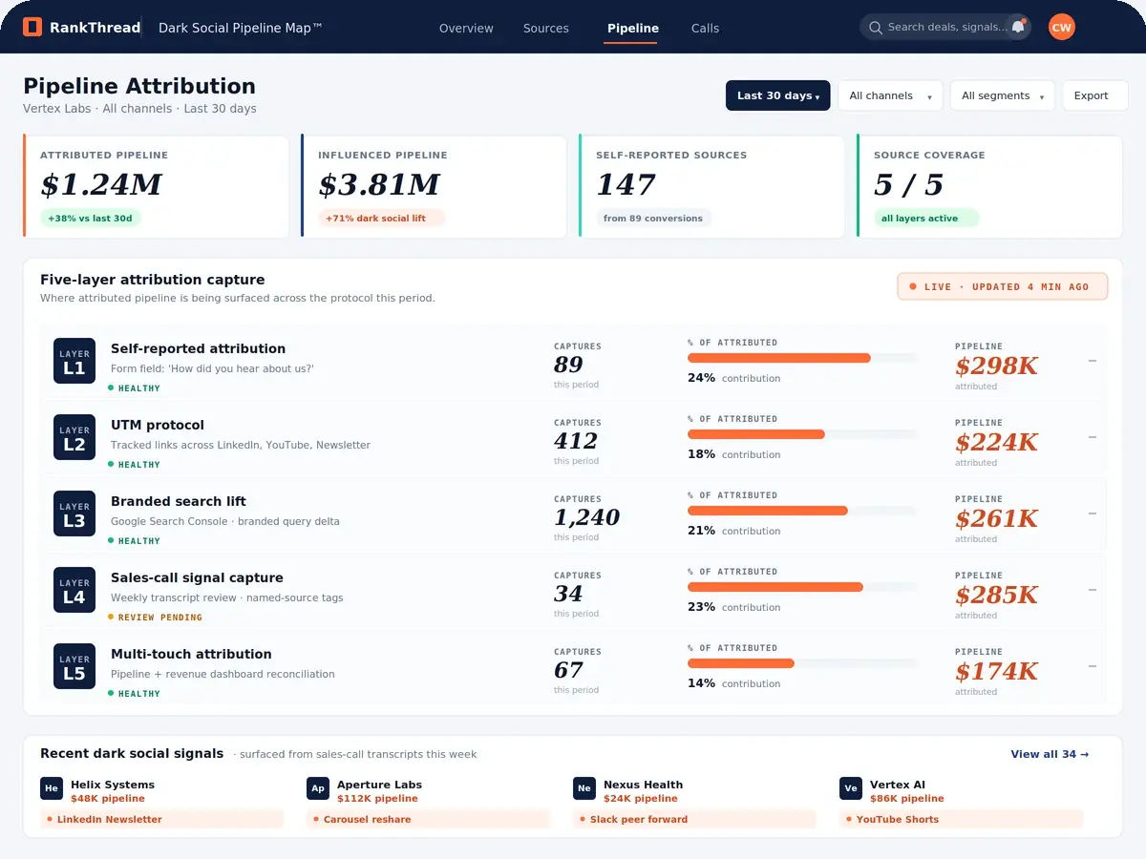Viewport: 1146px width, 859px height.
Task: Click the UTM protocol 18% progress bar
Action: pos(802,434)
